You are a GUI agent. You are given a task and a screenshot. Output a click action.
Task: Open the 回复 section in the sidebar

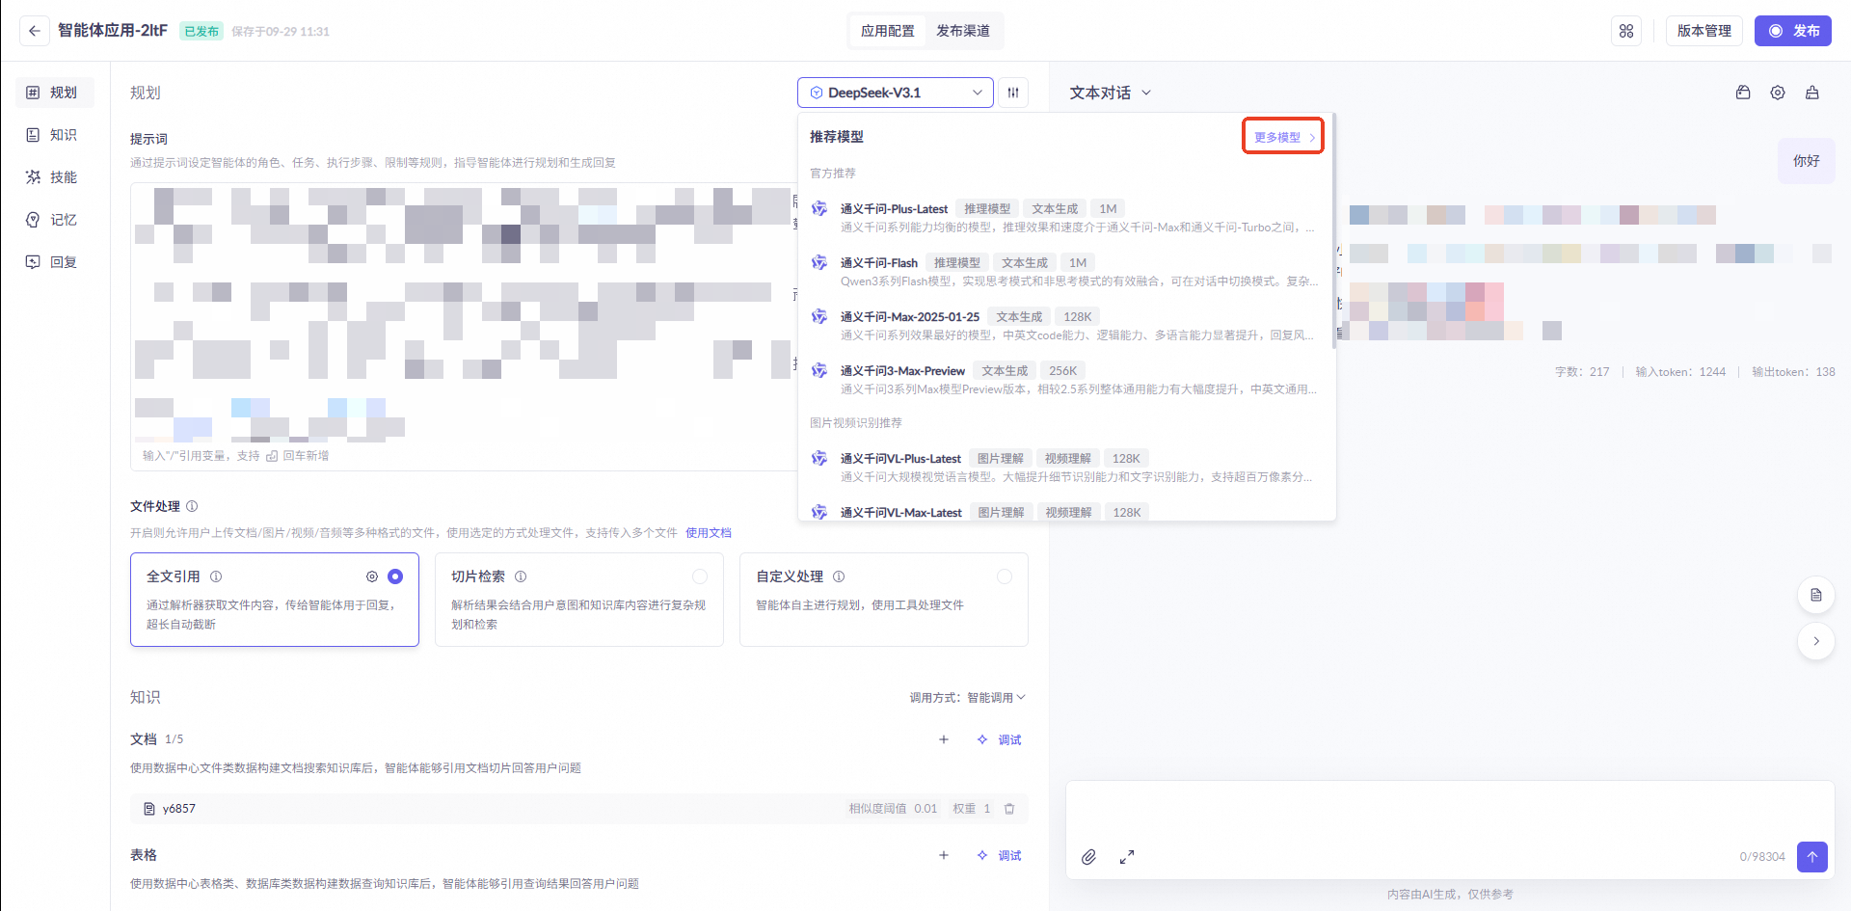click(x=55, y=262)
